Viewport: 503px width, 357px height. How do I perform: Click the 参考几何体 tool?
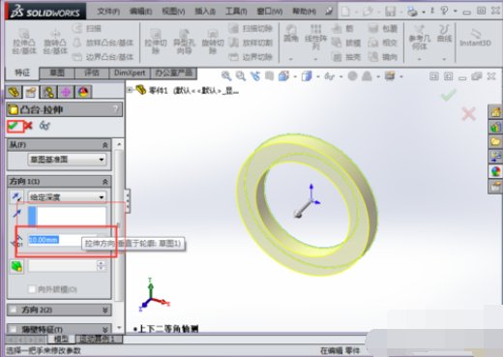tap(420, 38)
